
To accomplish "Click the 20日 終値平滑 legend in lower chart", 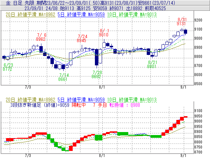I will tap(30, 100).
